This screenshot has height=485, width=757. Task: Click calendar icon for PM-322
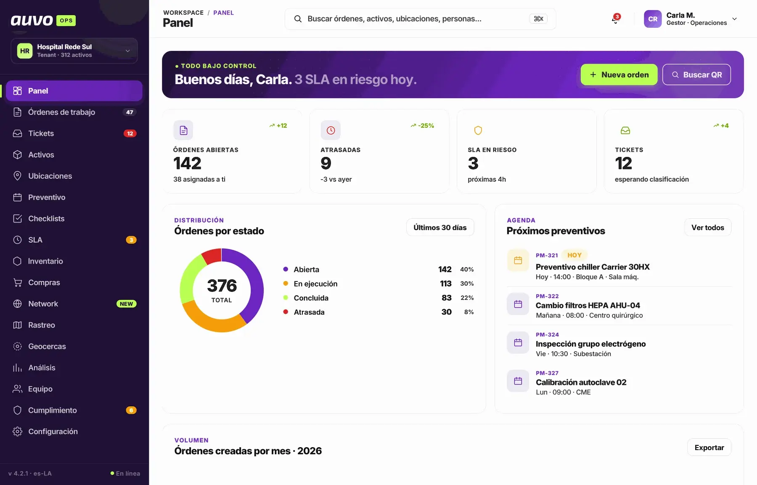coord(518,304)
